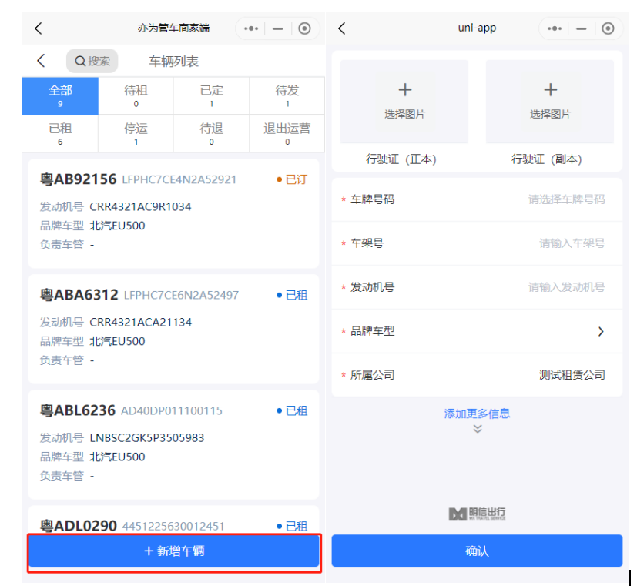Click back arrow in uni-app header
The image size is (637, 586).
tap(342, 28)
